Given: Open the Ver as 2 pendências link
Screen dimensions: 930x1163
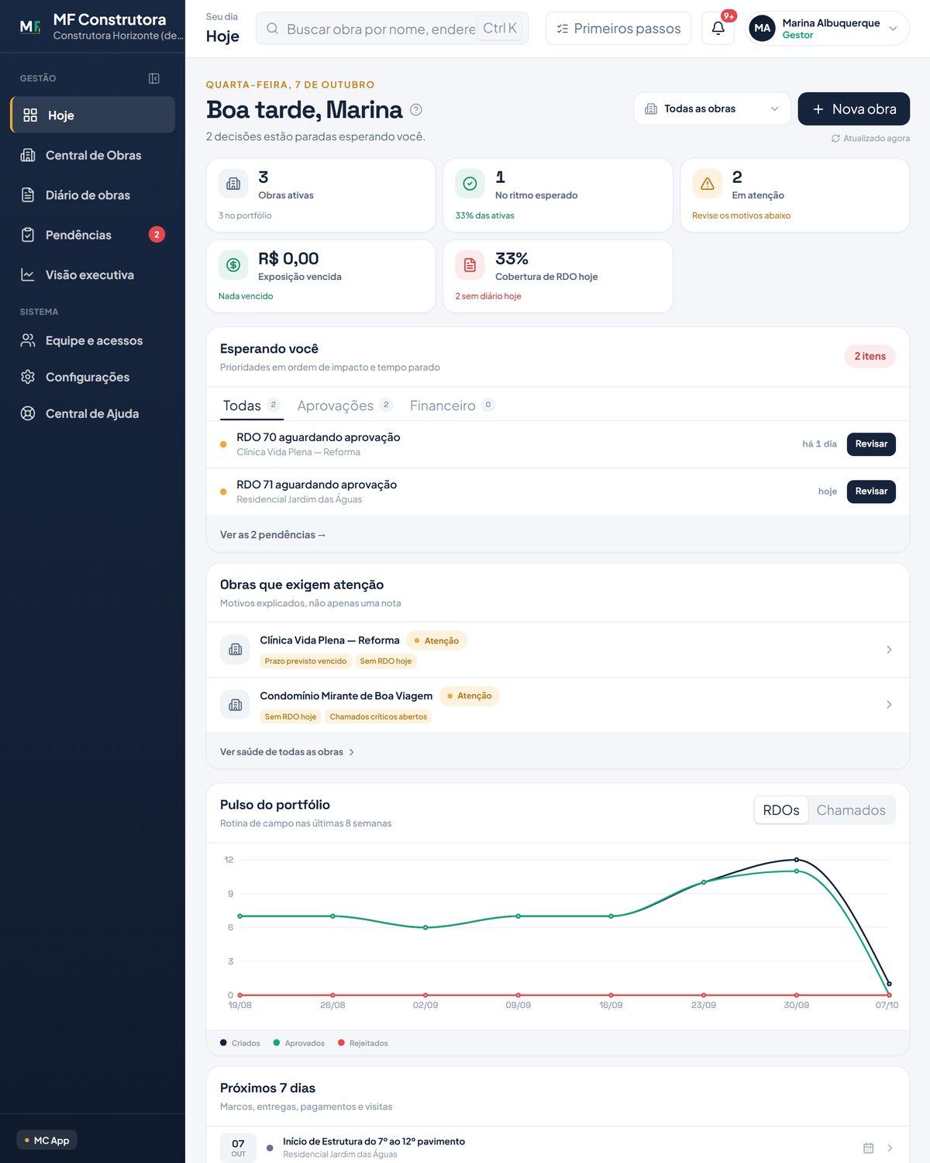Looking at the screenshot, I should click(x=273, y=535).
